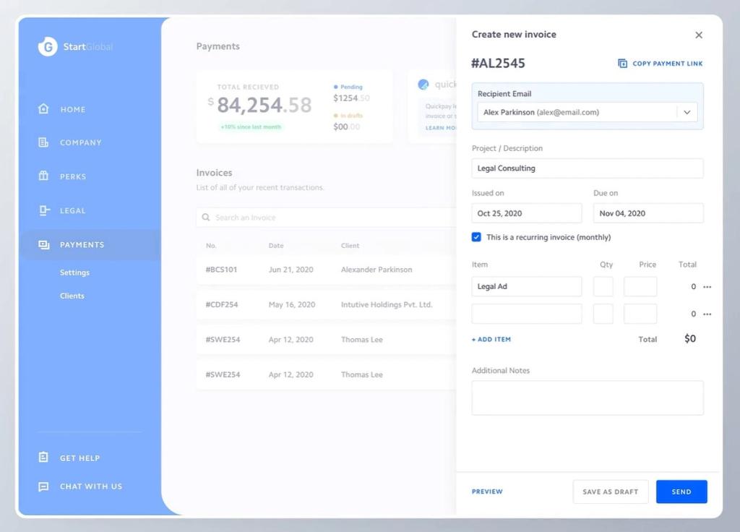Click the In drafts $00.00 amount
The height and width of the screenshot is (532, 740).
coord(346,126)
